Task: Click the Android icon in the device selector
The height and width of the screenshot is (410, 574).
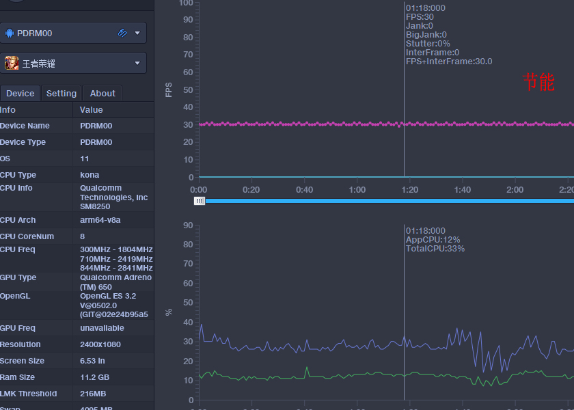Action: click(x=10, y=33)
